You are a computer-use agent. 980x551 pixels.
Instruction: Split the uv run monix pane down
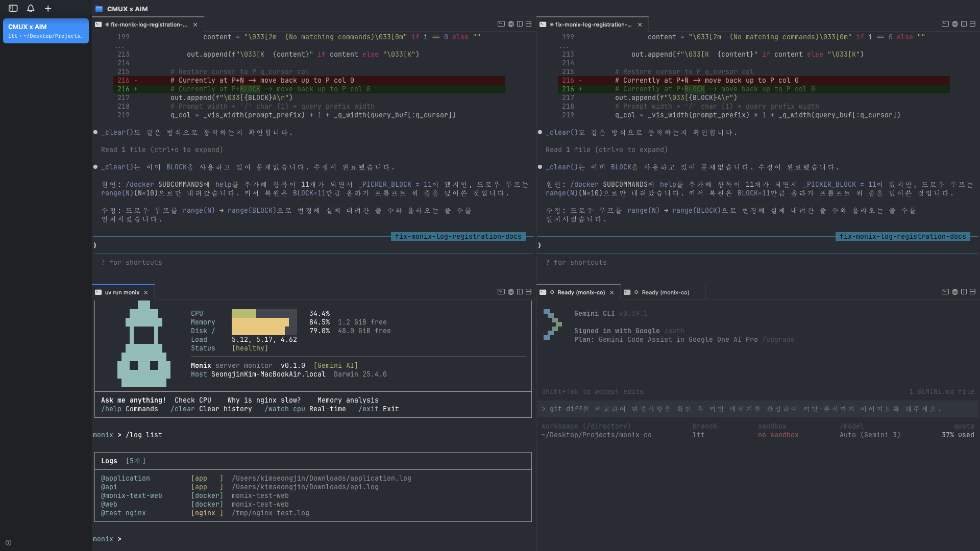(x=528, y=292)
